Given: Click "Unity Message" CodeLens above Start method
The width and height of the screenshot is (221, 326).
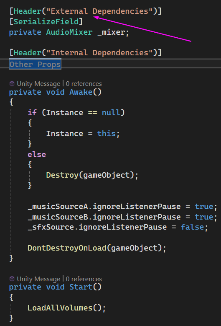Looking at the screenshot, I should click(x=38, y=279).
